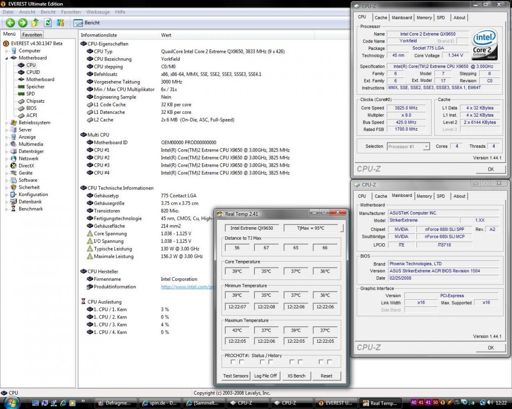Select the Sicherheit shield item
This screenshot has height=409, width=512.
(25, 187)
